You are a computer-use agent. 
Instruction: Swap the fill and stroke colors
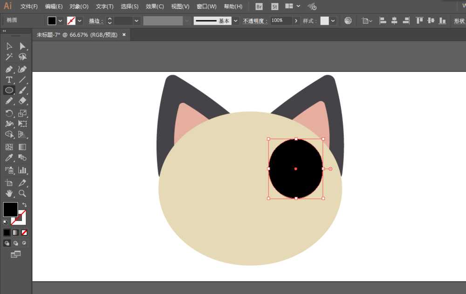click(24, 203)
